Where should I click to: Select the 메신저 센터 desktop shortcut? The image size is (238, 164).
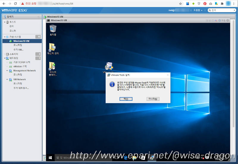[x=53, y=49]
